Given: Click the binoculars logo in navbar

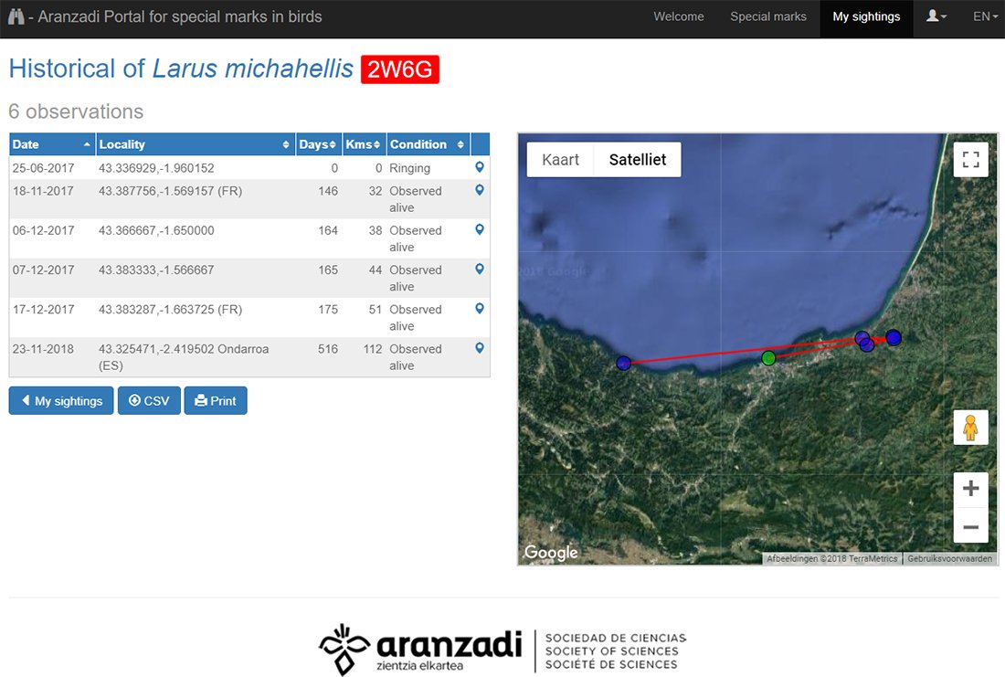Looking at the screenshot, I should click(16, 16).
